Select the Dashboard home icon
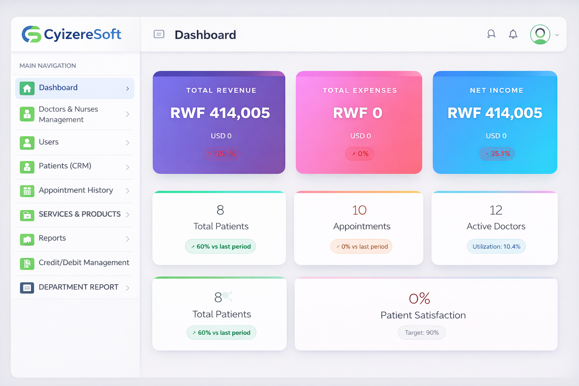The height and width of the screenshot is (386, 579). tap(27, 88)
